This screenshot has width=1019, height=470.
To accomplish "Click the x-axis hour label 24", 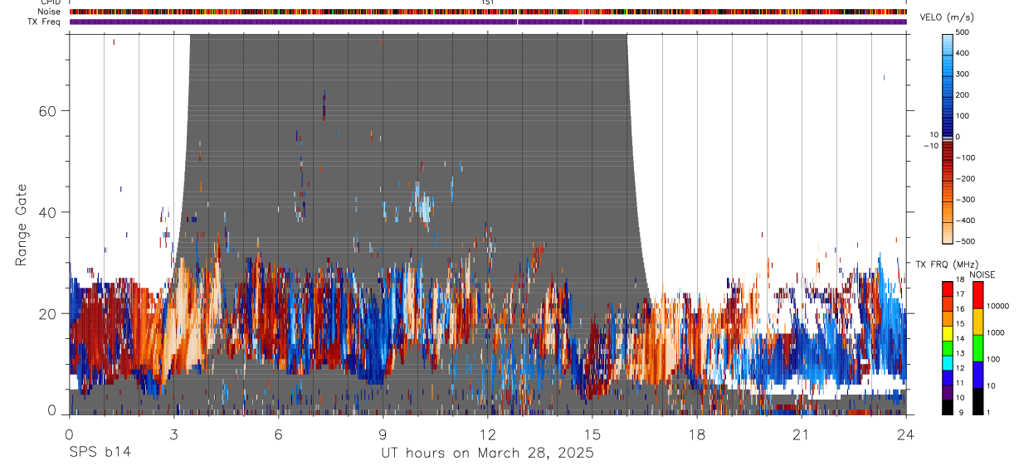I will coord(905,434).
